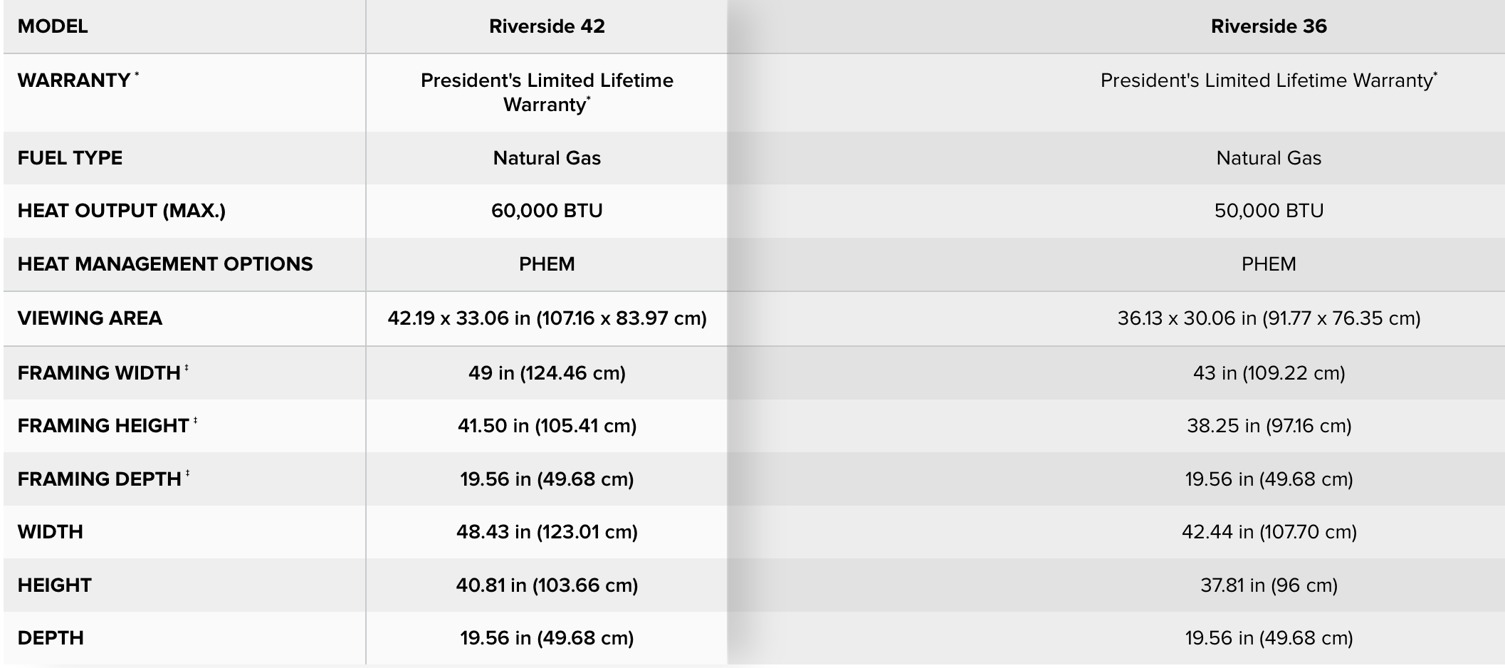Select the 60,000 BTU heat output value
The width and height of the screenshot is (1505, 668).
pyautogui.click(x=547, y=211)
